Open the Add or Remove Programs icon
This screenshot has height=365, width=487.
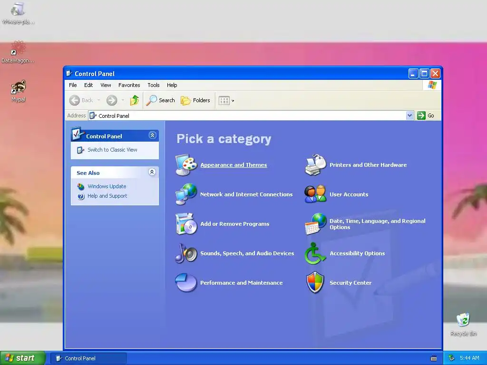click(186, 224)
